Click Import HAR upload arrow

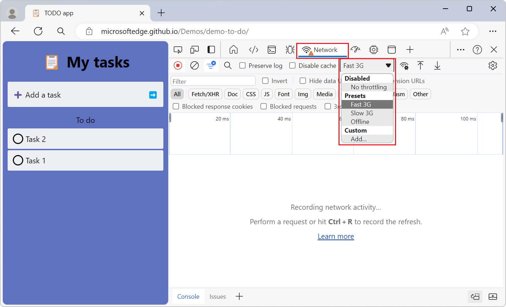click(420, 65)
